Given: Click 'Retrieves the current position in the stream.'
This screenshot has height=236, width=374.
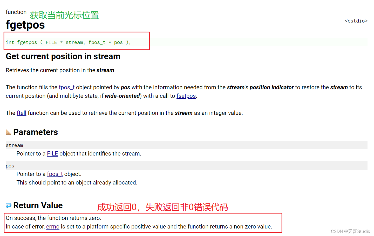Looking at the screenshot, I should 61,70.
